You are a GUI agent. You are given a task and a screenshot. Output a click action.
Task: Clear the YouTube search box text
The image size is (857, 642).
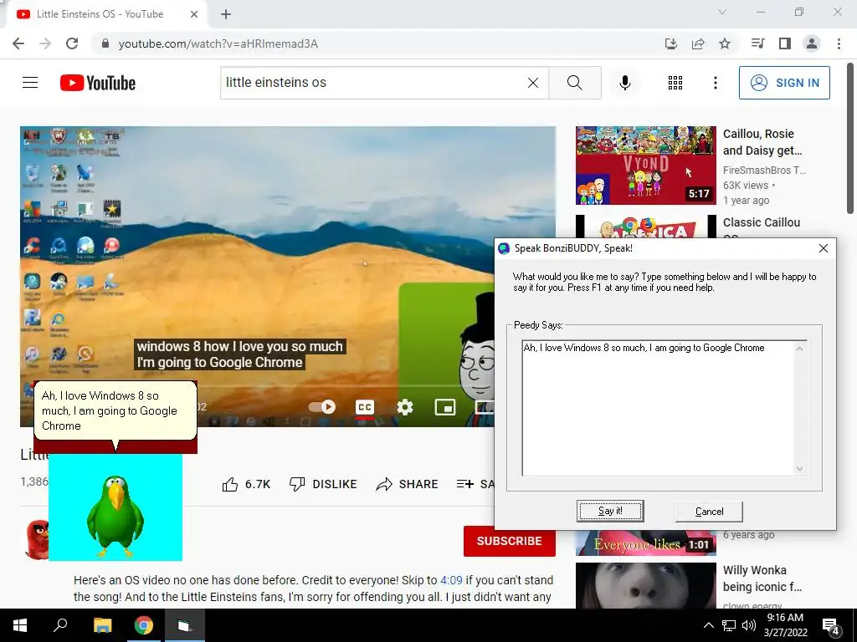[x=533, y=83]
